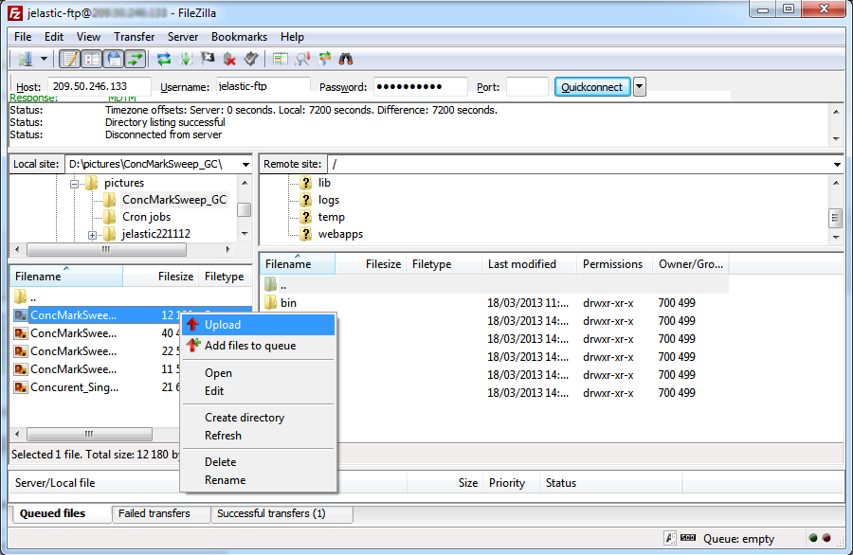Select the Cron jobs folder in local tree
The image size is (853, 555).
146,217
